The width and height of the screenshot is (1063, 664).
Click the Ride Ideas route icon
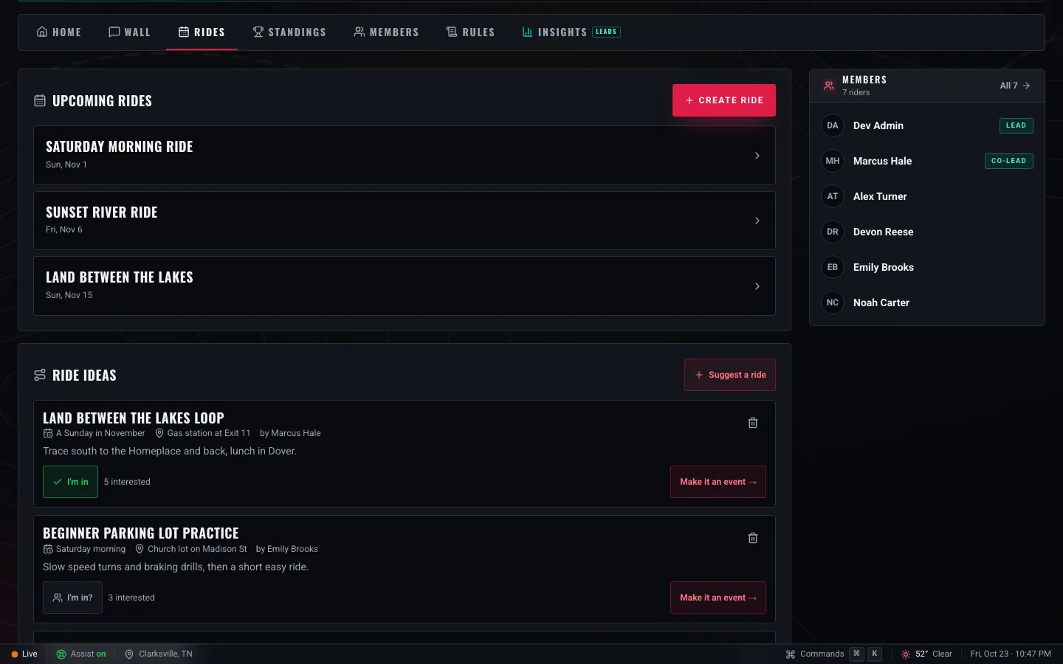click(x=40, y=375)
